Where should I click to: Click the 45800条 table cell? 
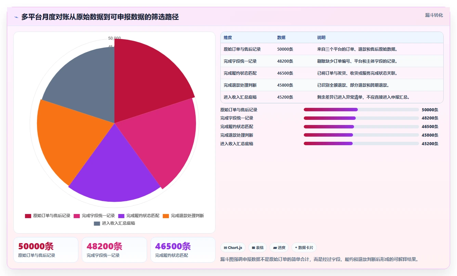(285, 85)
